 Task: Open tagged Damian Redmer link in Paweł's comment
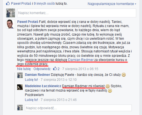click(x=81, y=60)
